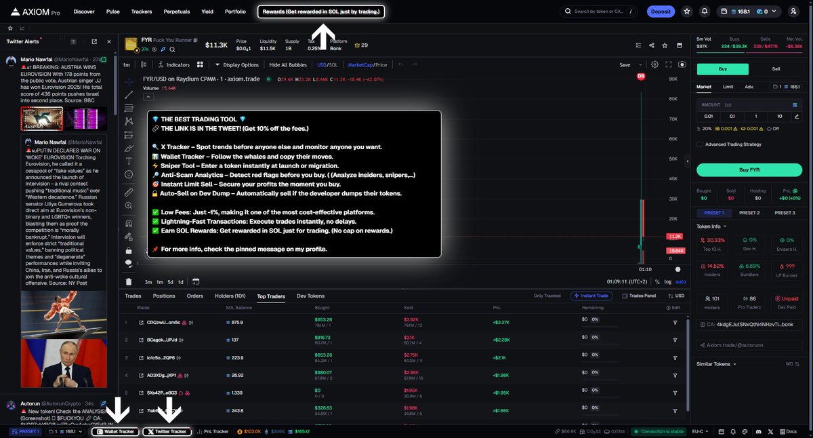
Task: Switch chart to MarketCap/Price toggle
Action: point(367,64)
